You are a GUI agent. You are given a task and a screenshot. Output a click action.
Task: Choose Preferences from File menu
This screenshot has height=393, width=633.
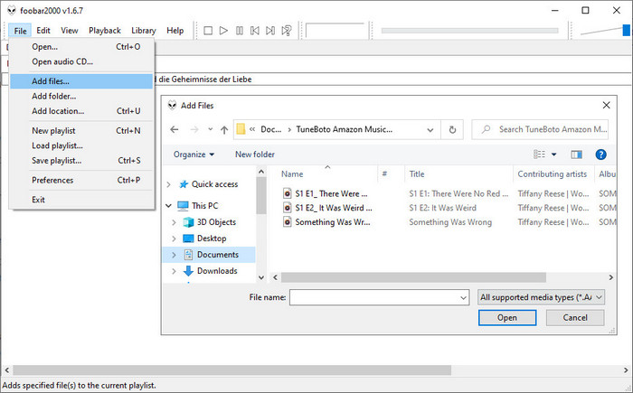point(81,181)
